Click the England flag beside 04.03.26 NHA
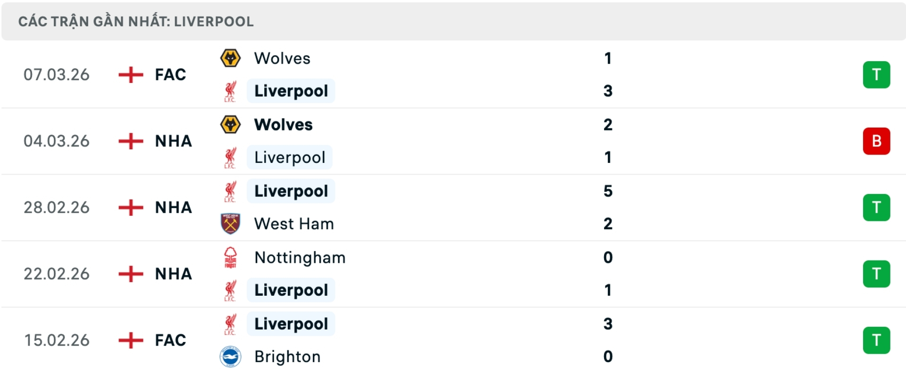The height and width of the screenshot is (373, 906). [131, 141]
